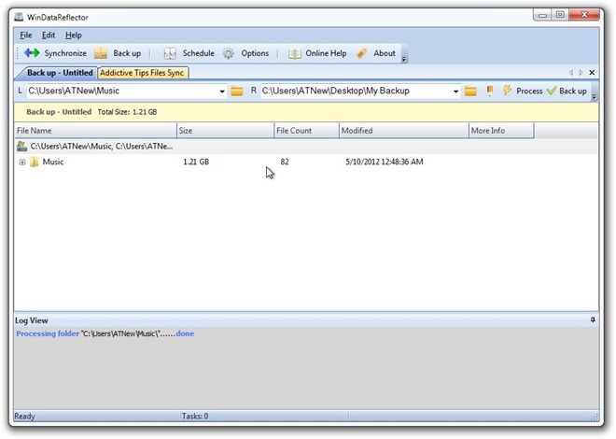This screenshot has width=616, height=439.
Task: Open the Edit menu
Action: [x=49, y=35]
